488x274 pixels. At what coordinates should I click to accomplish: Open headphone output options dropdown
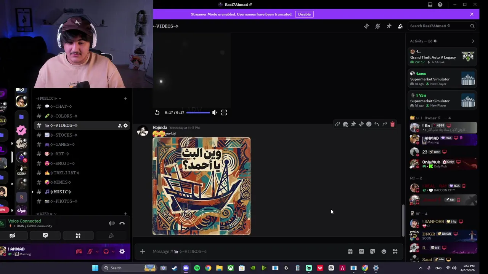pyautogui.click(x=113, y=252)
